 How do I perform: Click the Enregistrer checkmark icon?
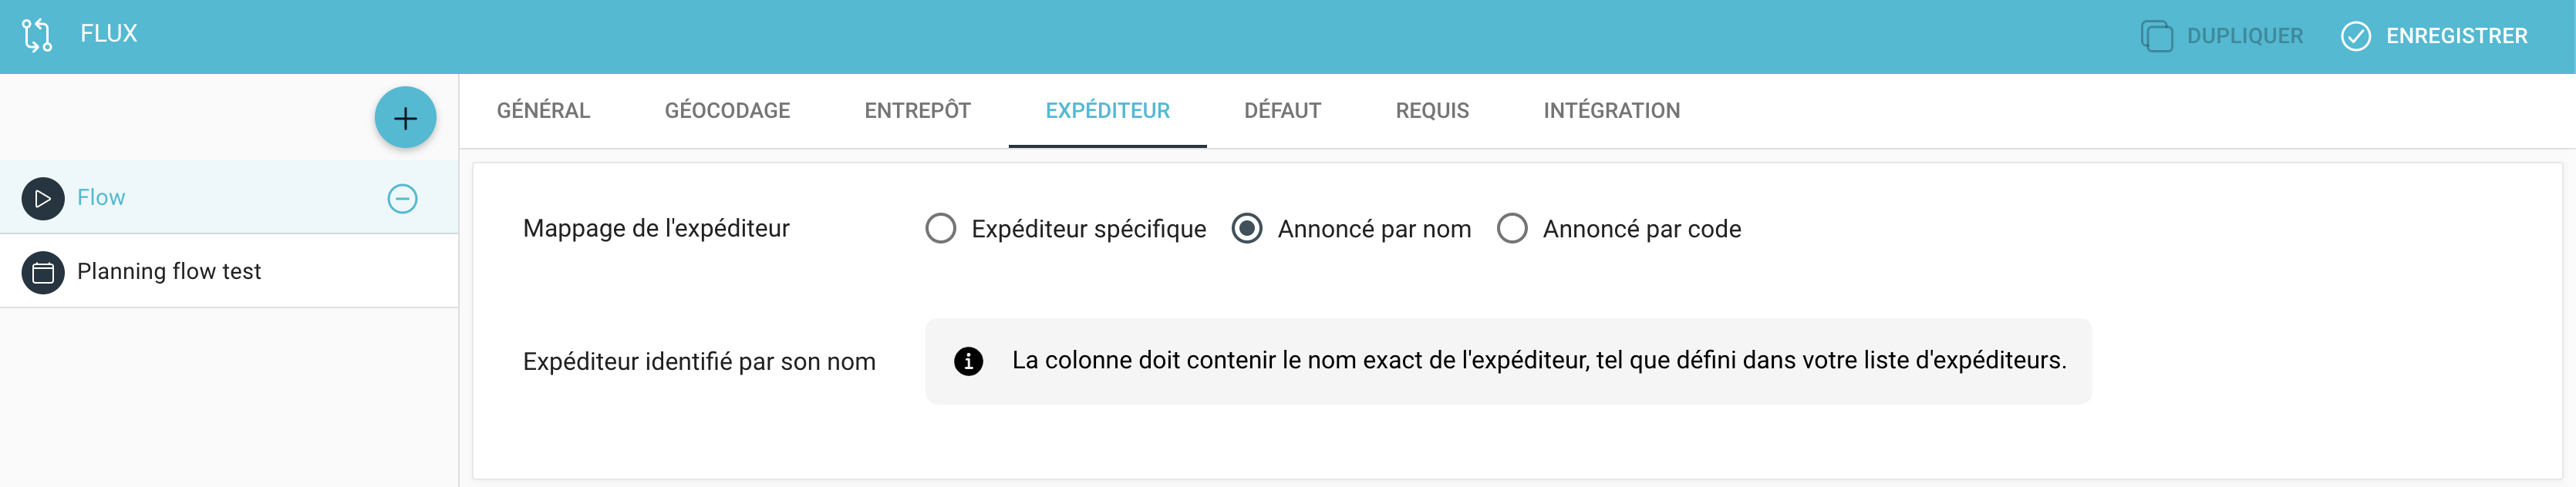2355,36
